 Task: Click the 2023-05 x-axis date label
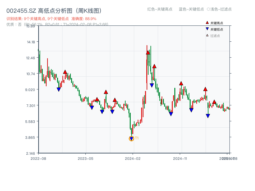(x=85, y=158)
